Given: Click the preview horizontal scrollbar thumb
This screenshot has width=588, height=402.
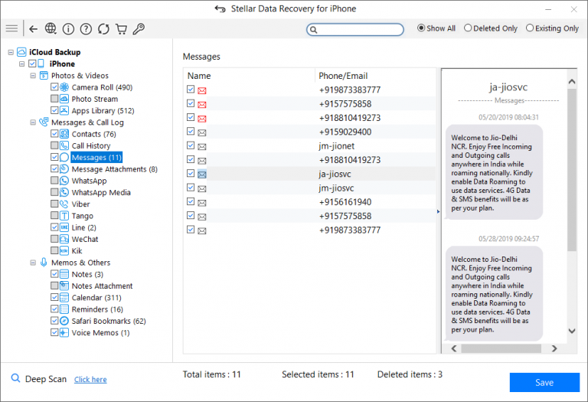Looking at the screenshot, I should click(x=501, y=348).
